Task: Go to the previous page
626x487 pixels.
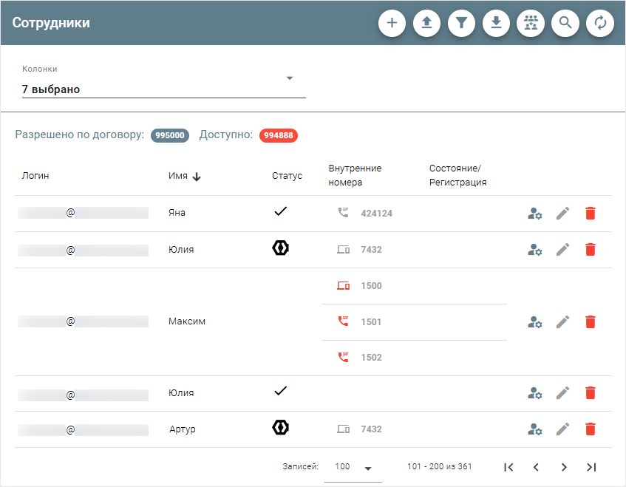Action: pyautogui.click(x=536, y=467)
